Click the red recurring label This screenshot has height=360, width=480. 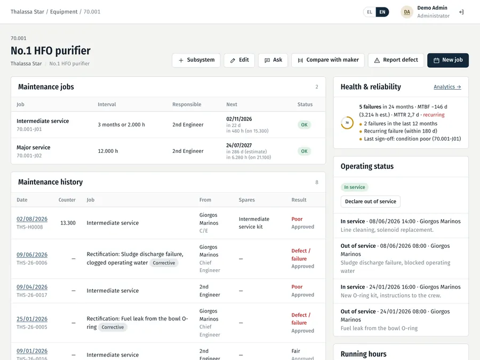[434, 115]
